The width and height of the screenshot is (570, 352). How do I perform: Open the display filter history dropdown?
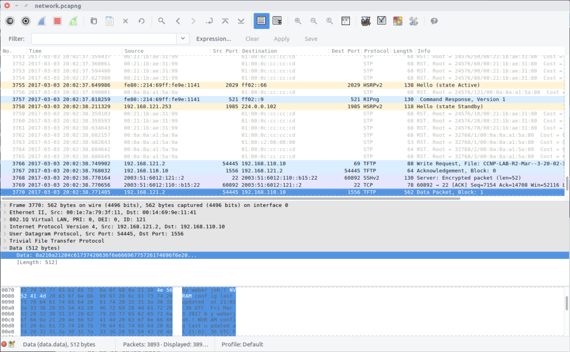point(183,38)
